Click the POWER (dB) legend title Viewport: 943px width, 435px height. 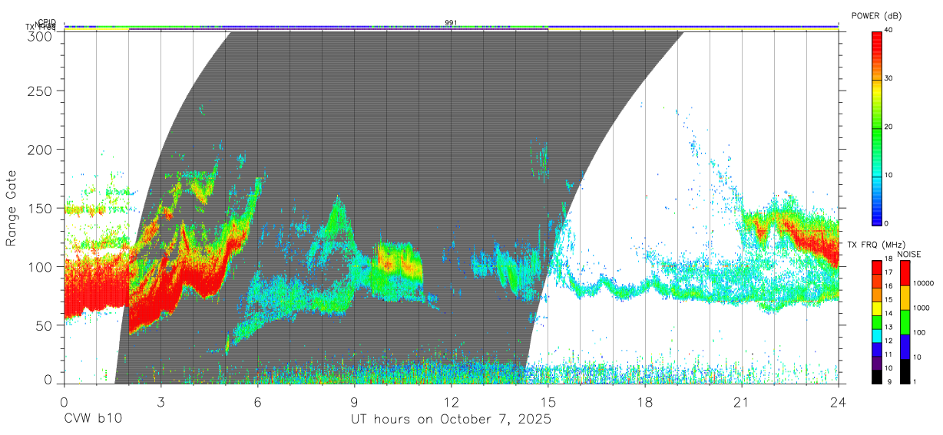pyautogui.click(x=877, y=16)
